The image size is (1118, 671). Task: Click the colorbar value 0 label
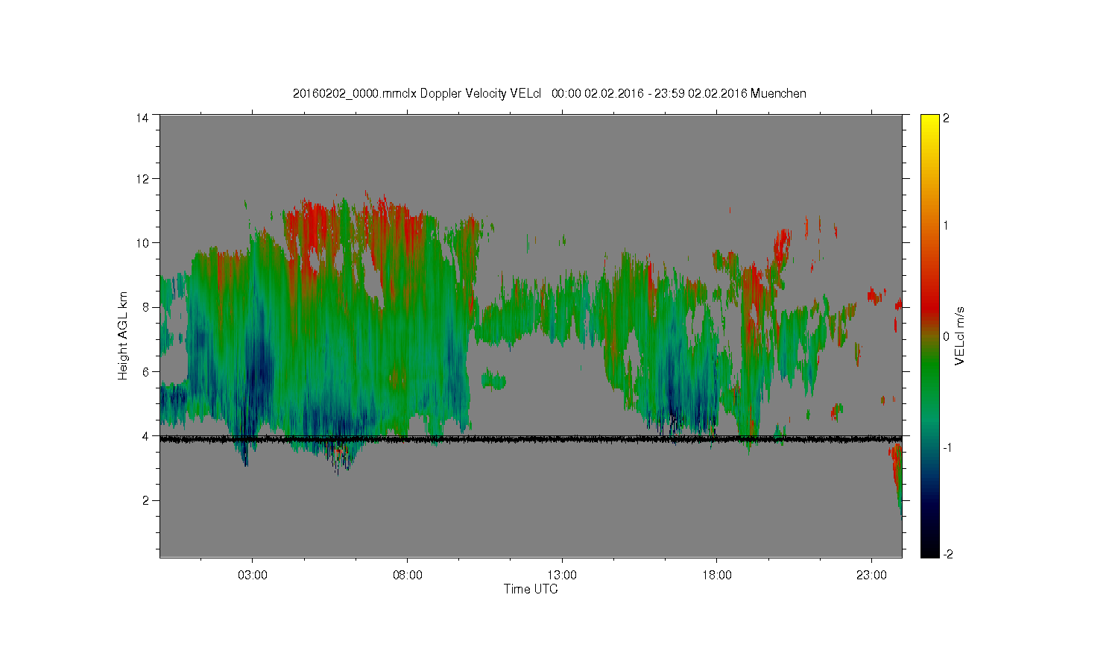(x=947, y=336)
